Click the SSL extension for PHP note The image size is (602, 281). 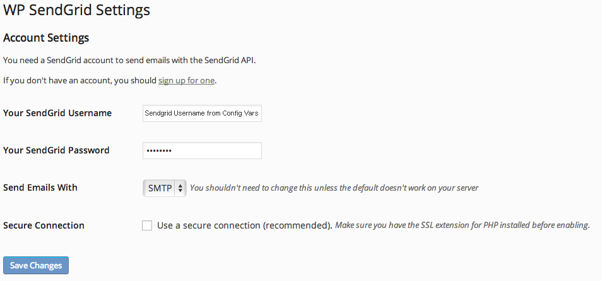[x=462, y=225]
